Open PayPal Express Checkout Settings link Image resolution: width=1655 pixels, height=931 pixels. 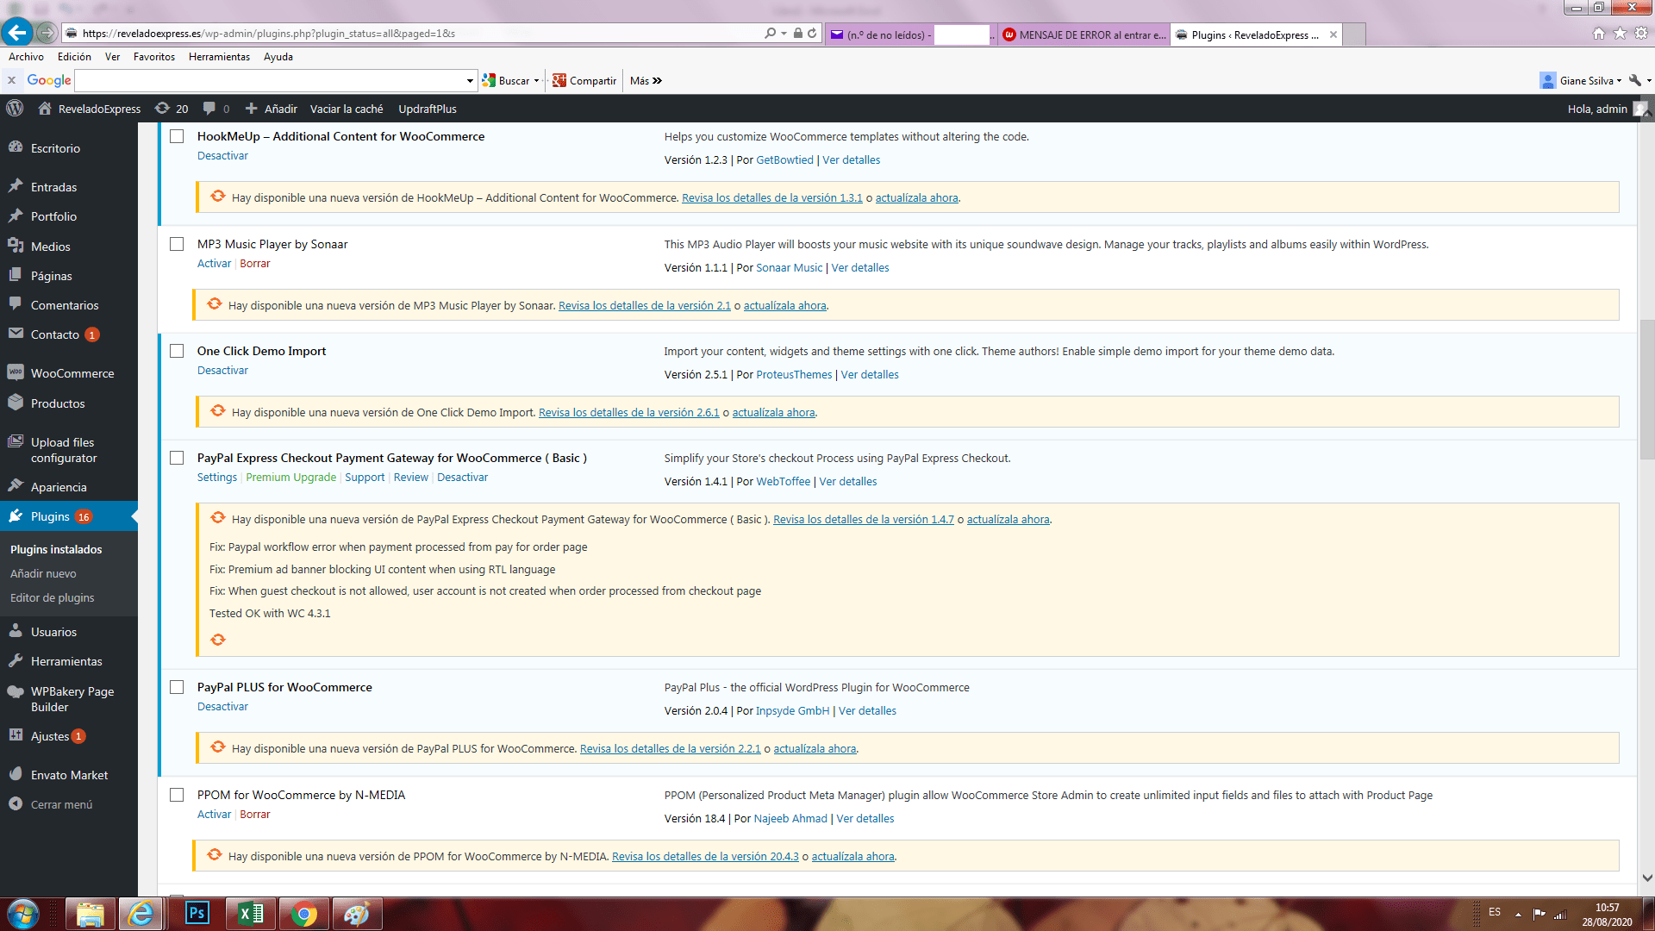pos(217,478)
